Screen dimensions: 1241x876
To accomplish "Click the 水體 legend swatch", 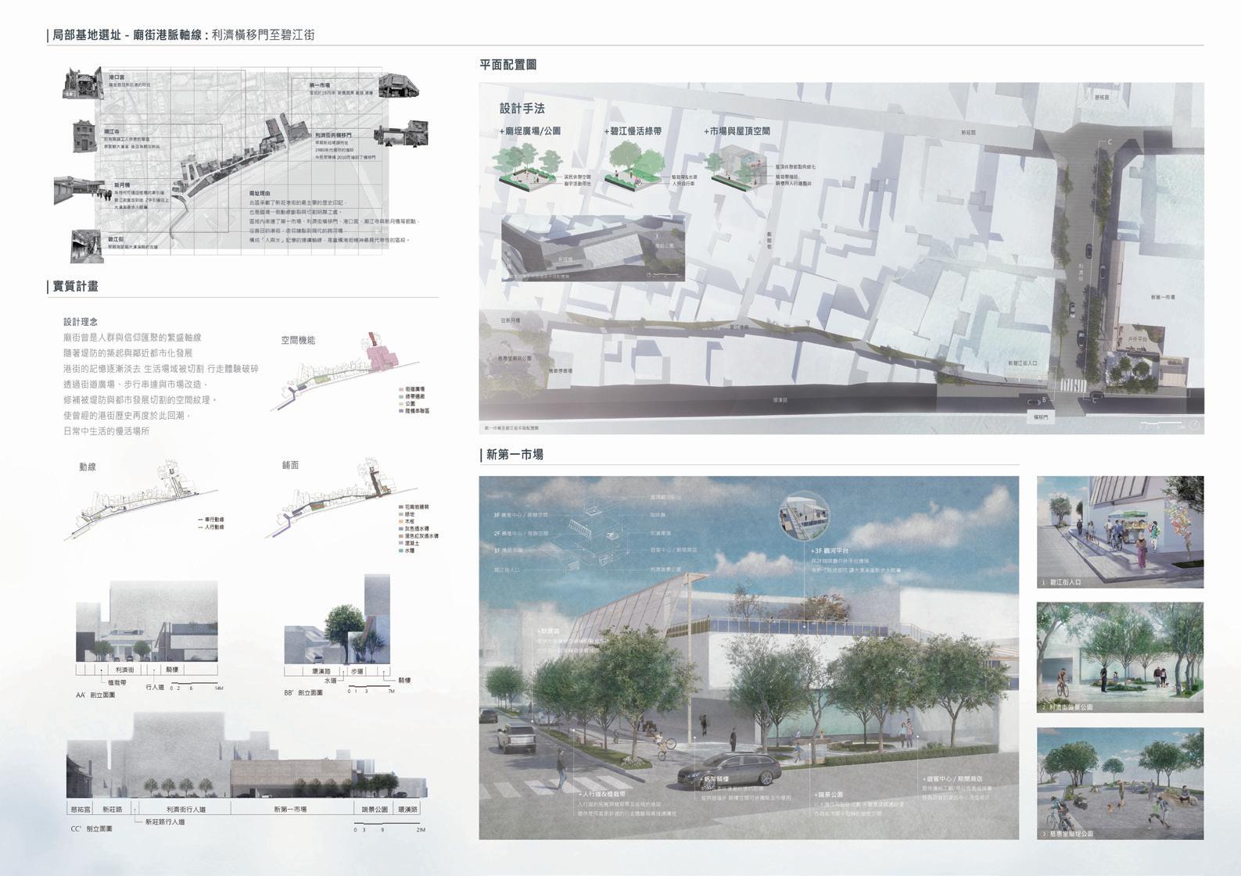I will coord(400,550).
